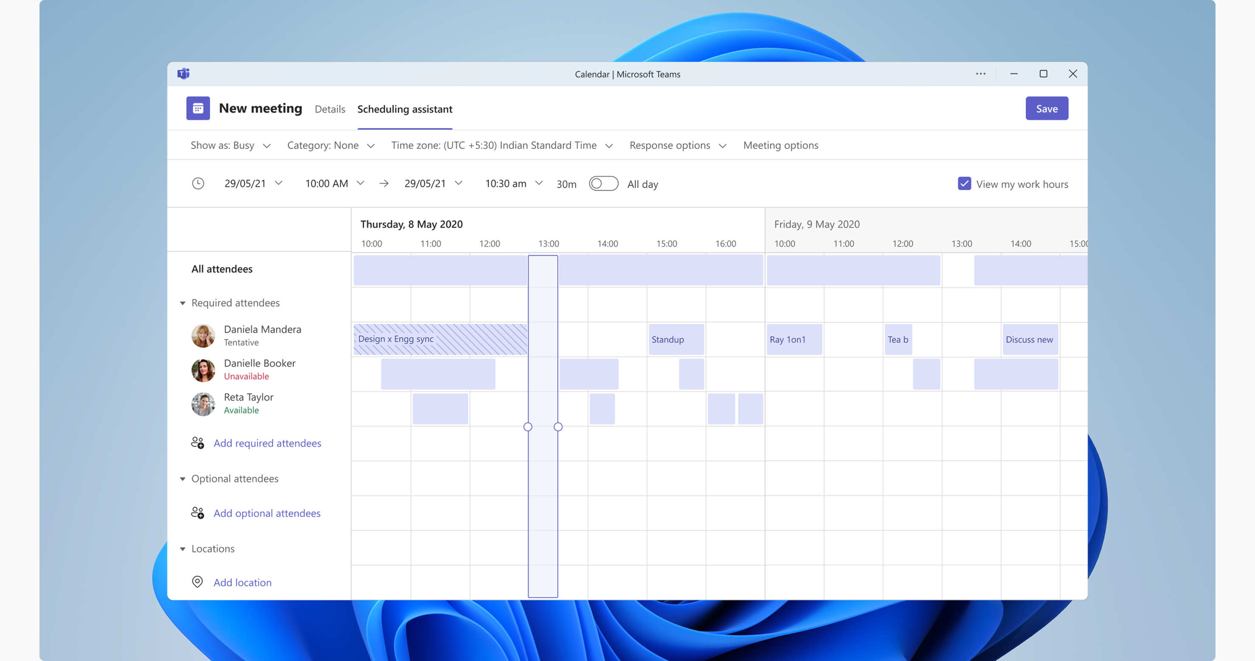Image resolution: width=1255 pixels, height=661 pixels.
Task: Click Reta Taylor attendee name
Action: [x=248, y=397]
